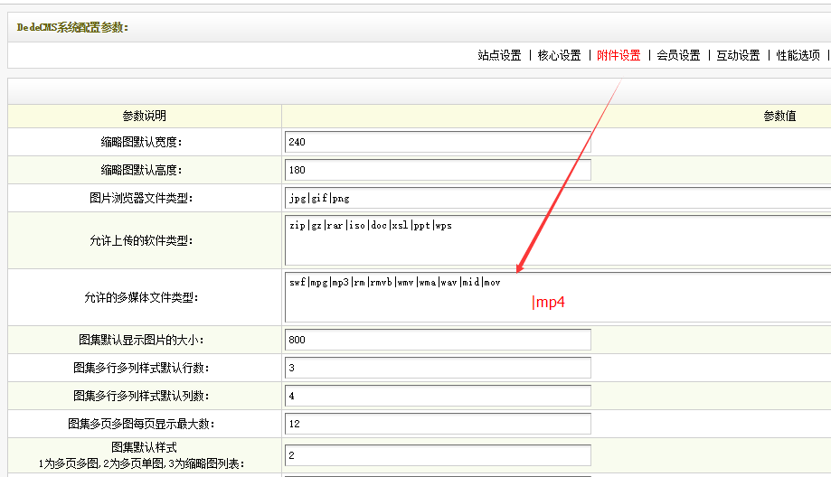The image size is (831, 477).
Task: Focus the 图集每页显示最大数 field containing 12
Action: click(x=437, y=424)
